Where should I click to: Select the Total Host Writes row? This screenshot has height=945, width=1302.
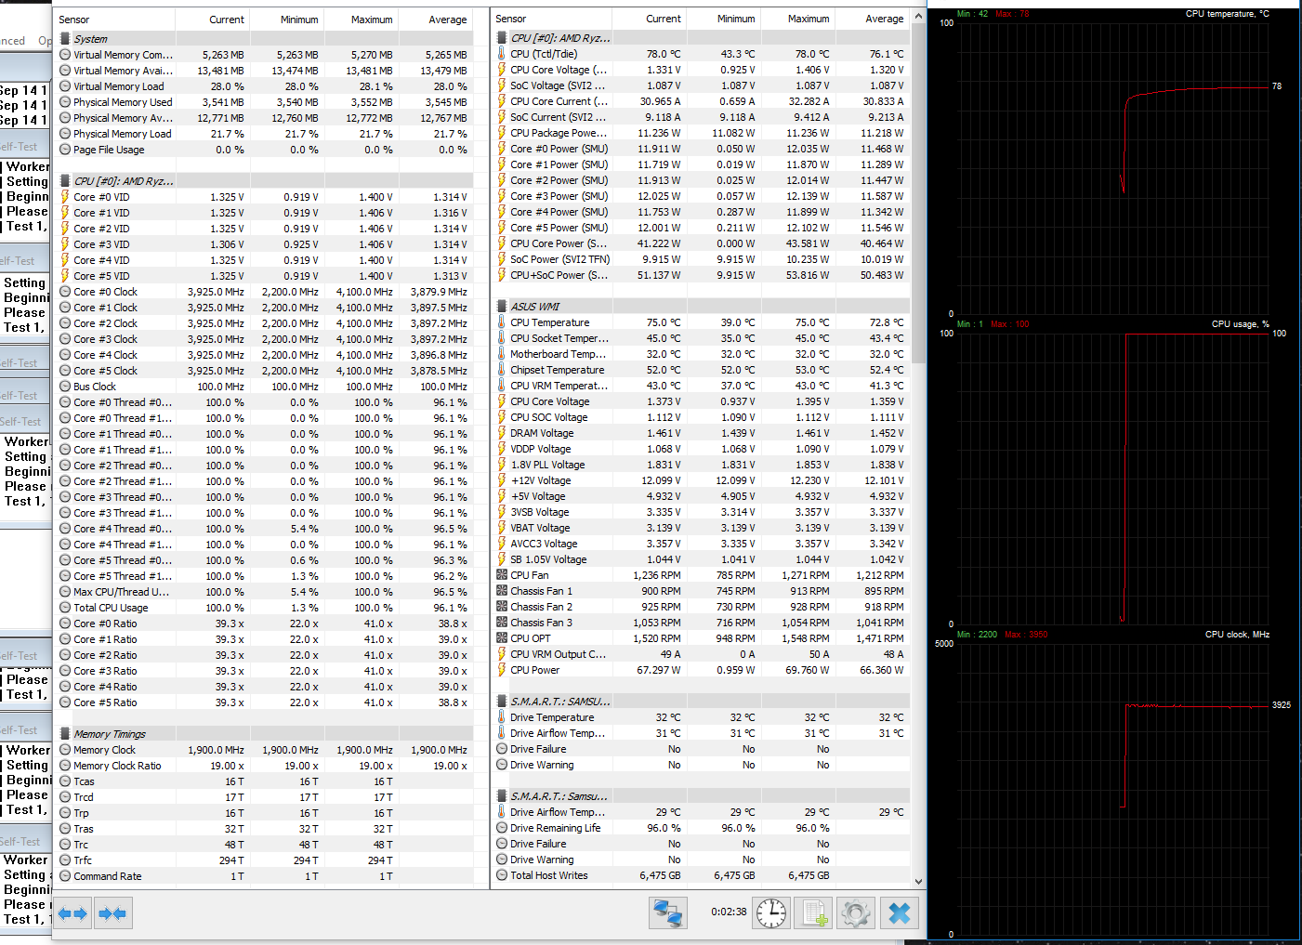click(x=700, y=875)
